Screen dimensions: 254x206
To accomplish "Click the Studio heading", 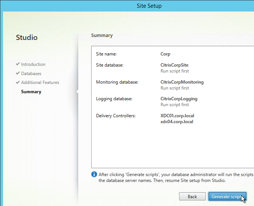I will pyautogui.click(x=27, y=37).
